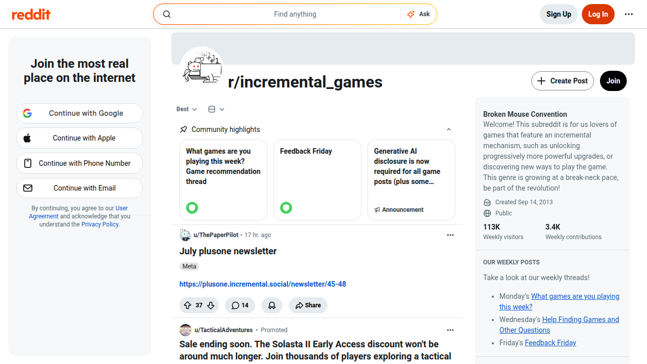Click the Log In button
The height and width of the screenshot is (364, 647).
[x=598, y=14]
